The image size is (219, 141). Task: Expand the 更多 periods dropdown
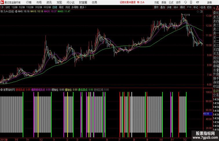coord(83,7)
